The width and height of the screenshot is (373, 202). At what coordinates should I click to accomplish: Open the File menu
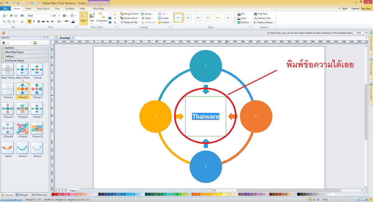point(5,8)
